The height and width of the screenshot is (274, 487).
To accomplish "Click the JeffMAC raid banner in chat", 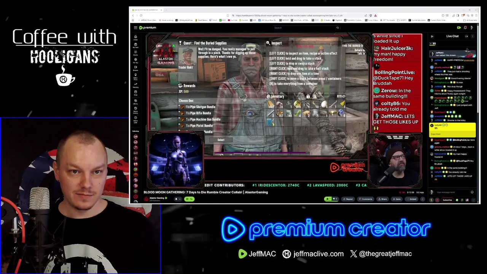I will point(452,54).
